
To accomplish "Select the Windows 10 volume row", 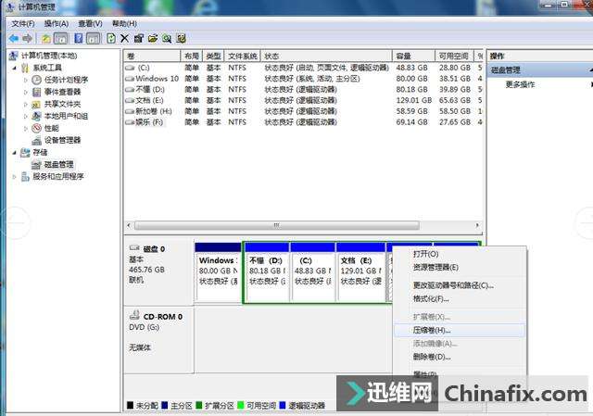I will pyautogui.click(x=304, y=79).
